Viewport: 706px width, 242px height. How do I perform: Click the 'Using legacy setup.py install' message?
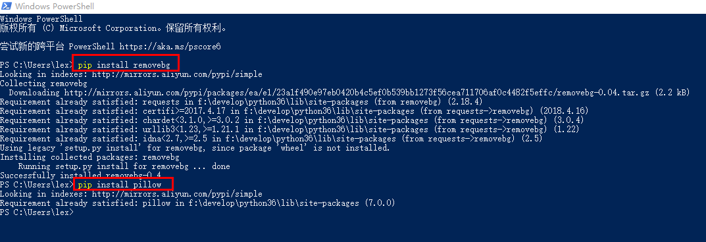point(195,148)
